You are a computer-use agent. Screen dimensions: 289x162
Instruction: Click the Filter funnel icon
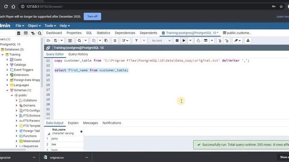tap(136, 40)
